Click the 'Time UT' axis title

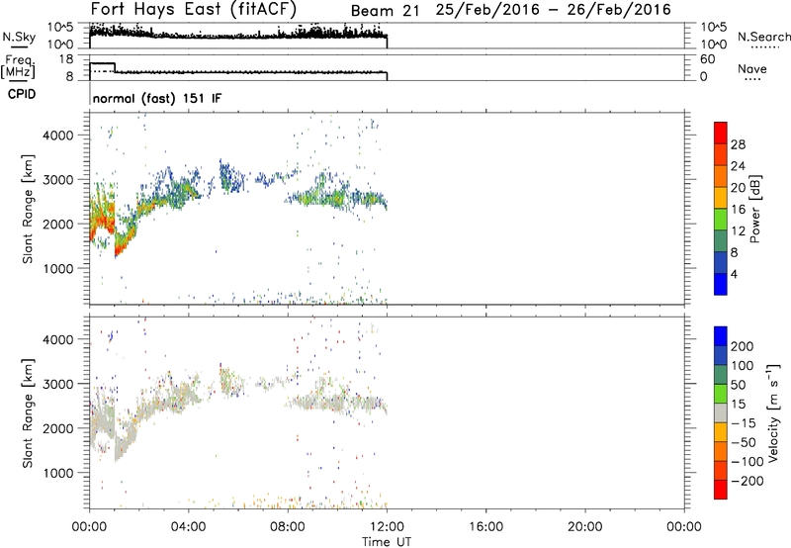click(x=387, y=542)
